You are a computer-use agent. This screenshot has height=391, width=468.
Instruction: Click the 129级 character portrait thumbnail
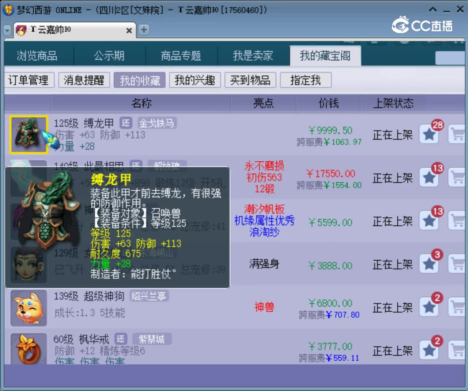pyautogui.click(x=29, y=265)
